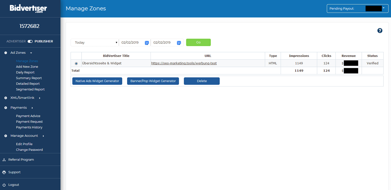Click the Native Ads Widget Generator button
391x190 pixels.
pos(97,81)
